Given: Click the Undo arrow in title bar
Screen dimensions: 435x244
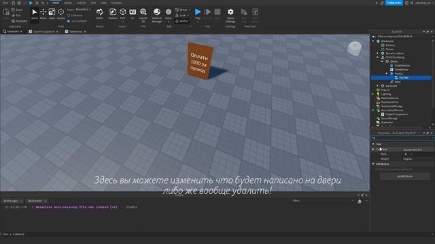Looking at the screenshot, I should (43, 3).
